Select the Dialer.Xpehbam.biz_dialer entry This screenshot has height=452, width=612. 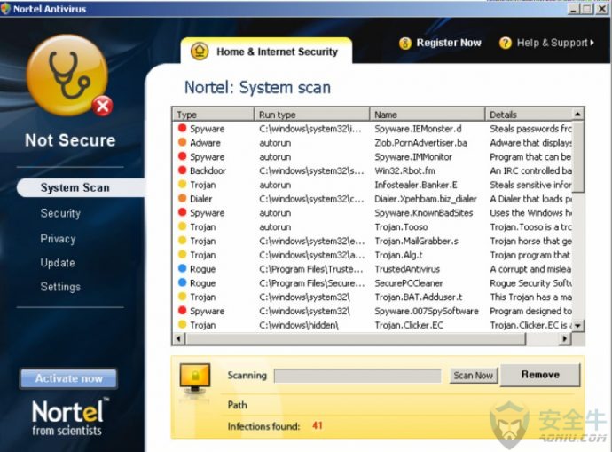pos(426,199)
